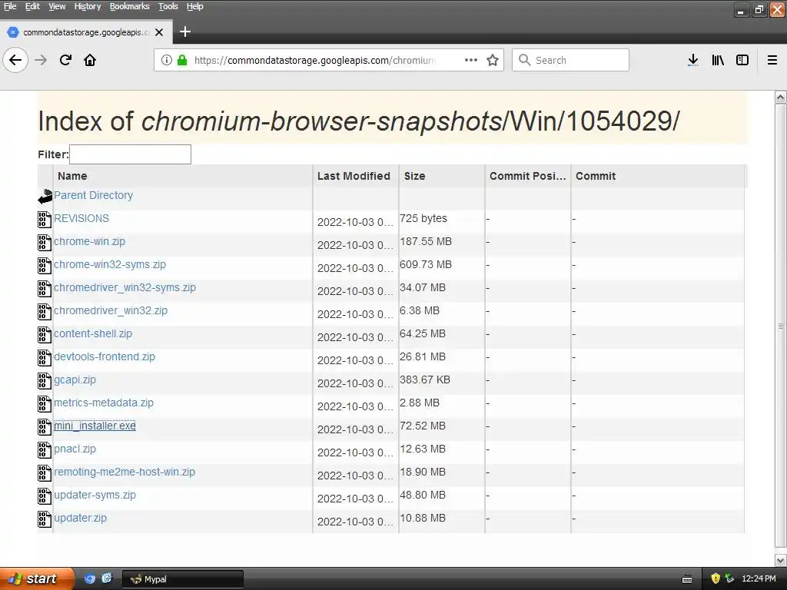Download updater-syms.zip
The width and height of the screenshot is (787, 590).
(95, 496)
